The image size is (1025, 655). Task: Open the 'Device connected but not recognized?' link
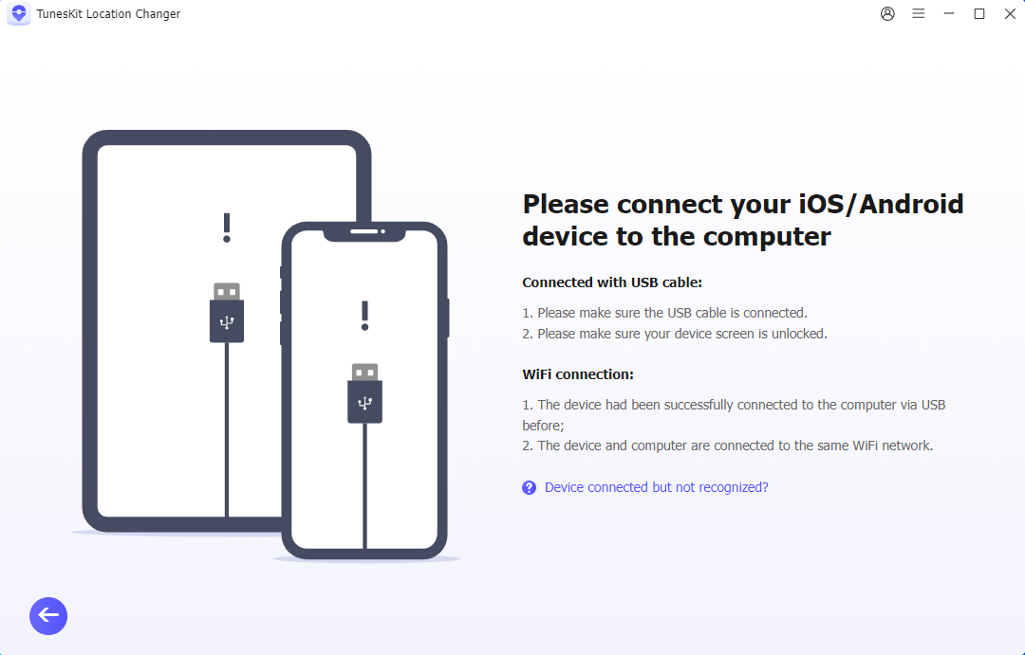click(656, 487)
